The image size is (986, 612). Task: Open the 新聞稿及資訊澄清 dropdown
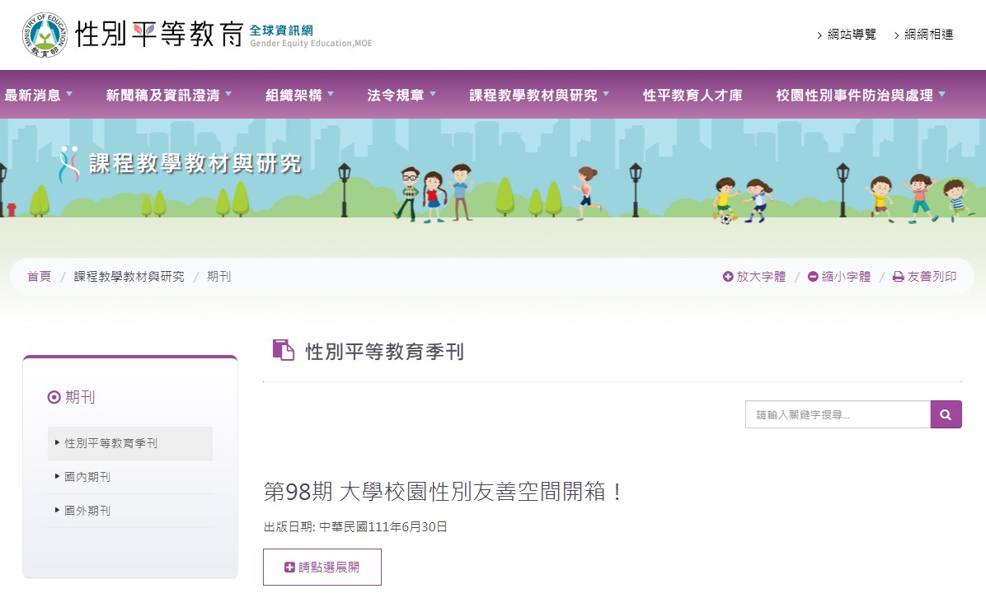[228, 94]
